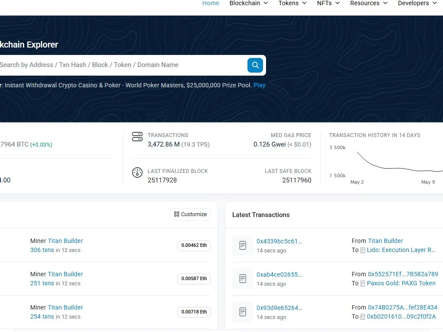
Task: Open Paxos Gold: PAXG Token address
Action: point(401,284)
